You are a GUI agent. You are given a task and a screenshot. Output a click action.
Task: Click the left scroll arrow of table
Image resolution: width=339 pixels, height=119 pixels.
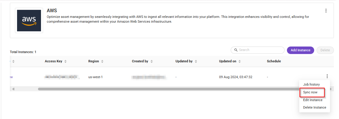(x=13, y=89)
